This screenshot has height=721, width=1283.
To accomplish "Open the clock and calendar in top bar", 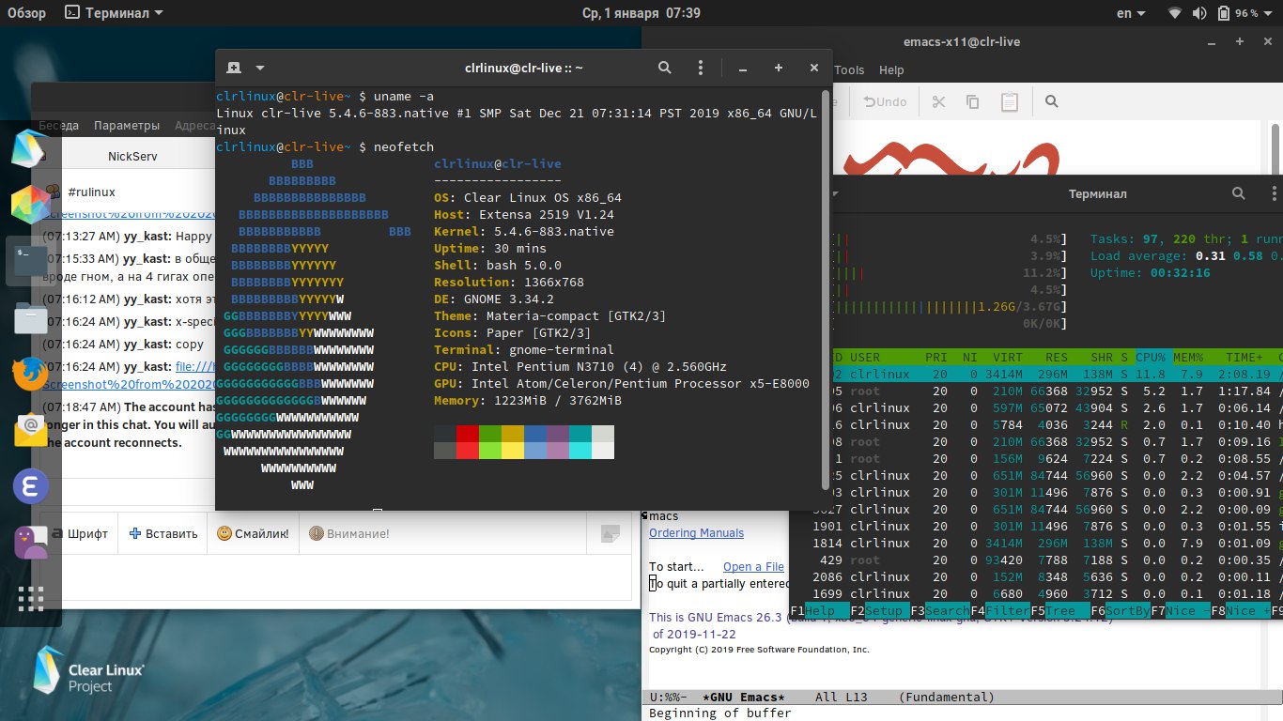I will pyautogui.click(x=641, y=13).
